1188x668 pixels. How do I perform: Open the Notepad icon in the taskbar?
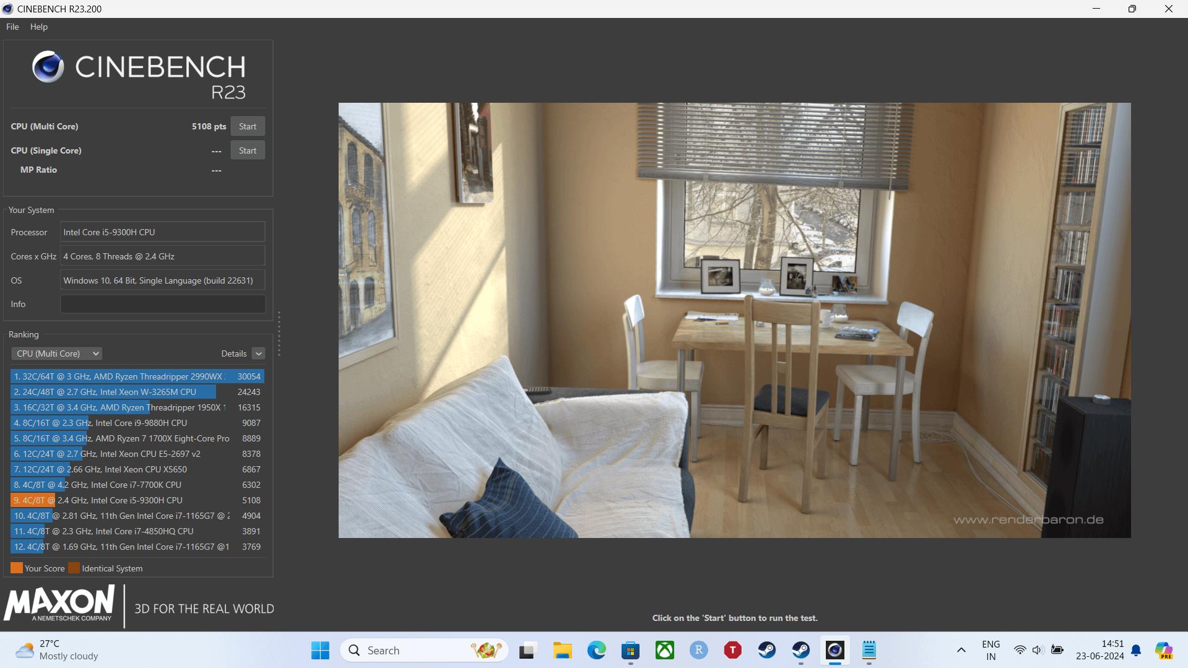pyautogui.click(x=869, y=650)
